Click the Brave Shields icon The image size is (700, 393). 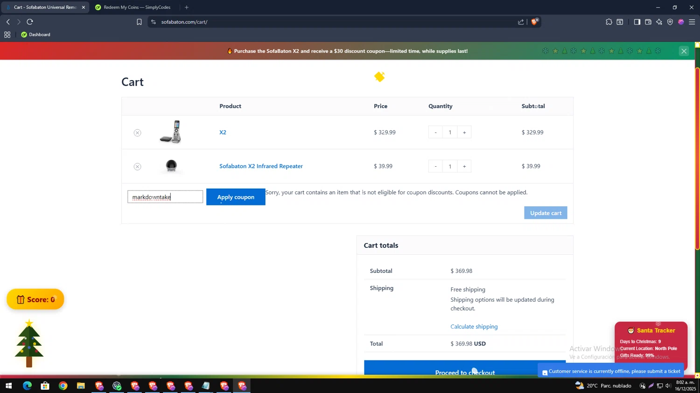click(534, 22)
